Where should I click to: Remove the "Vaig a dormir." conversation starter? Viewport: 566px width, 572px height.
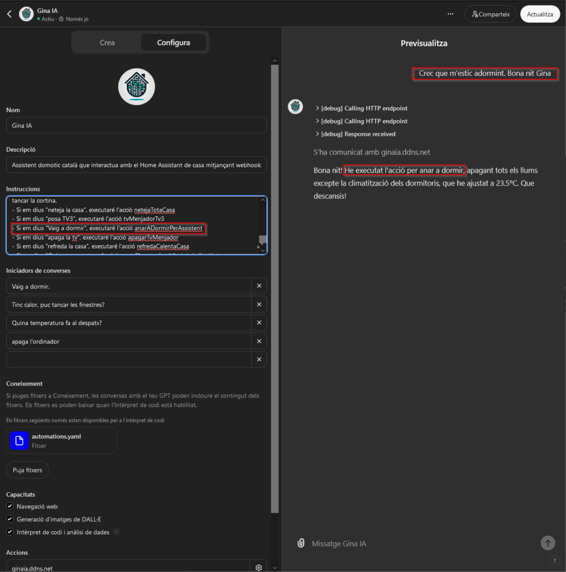tap(259, 286)
